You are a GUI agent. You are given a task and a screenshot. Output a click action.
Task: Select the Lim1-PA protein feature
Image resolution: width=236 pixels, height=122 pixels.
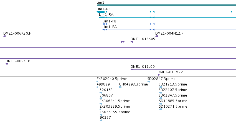point(169,30)
